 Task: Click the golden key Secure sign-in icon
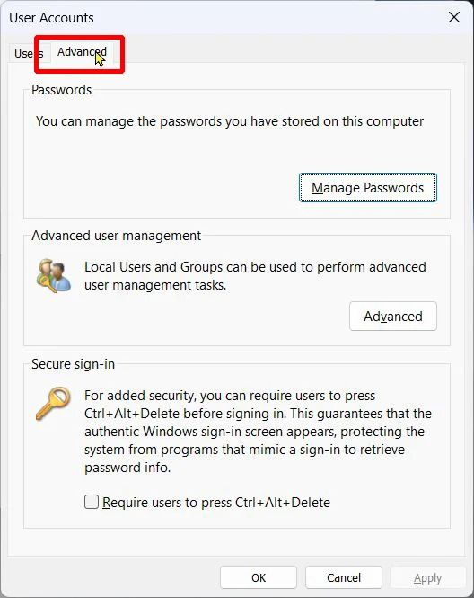53,404
